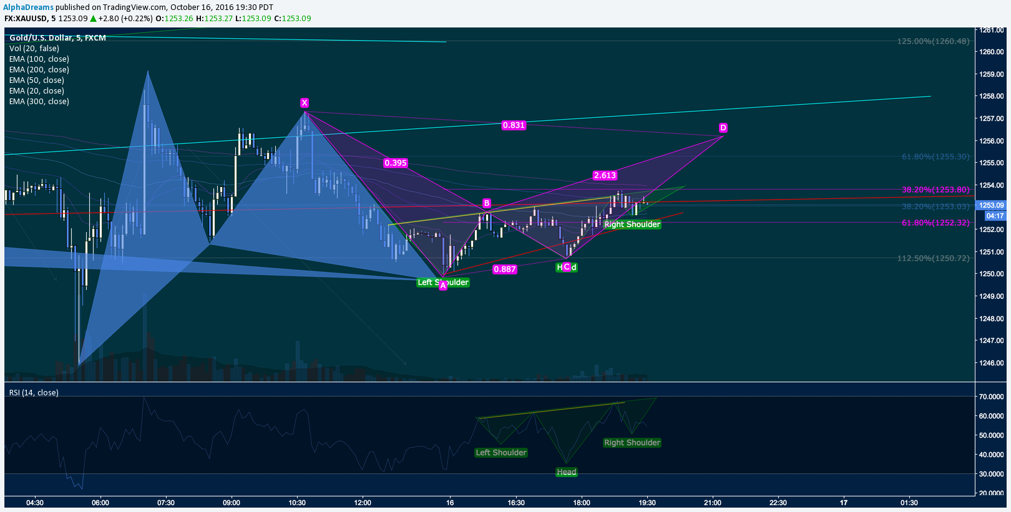
Task: Select the EMA (20, close) indicator label
Action: 37,91
